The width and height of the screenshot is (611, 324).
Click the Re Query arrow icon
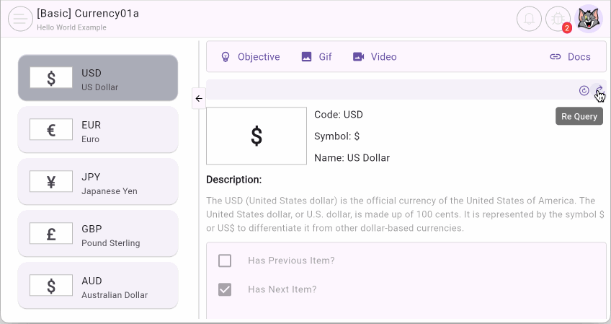[x=599, y=90]
